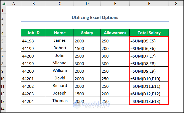Select the "Total Salary" header cell
184x113 pixels.
click(149, 33)
